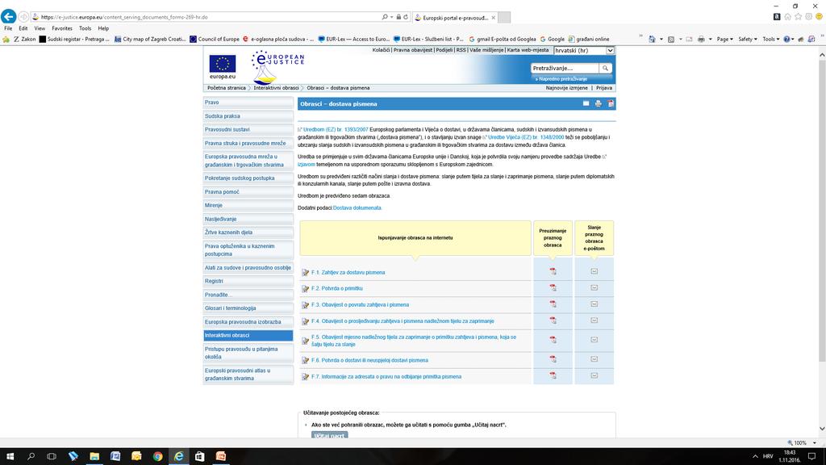The image size is (826, 465).
Task: Open Windows Start menu
Action: [10, 456]
